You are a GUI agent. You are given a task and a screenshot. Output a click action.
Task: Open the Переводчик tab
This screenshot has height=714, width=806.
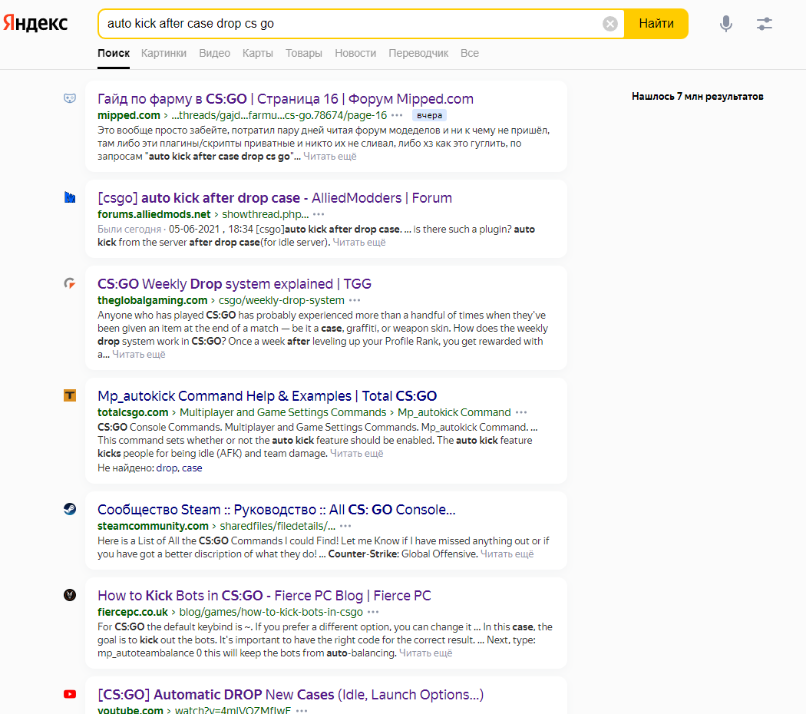click(x=418, y=53)
